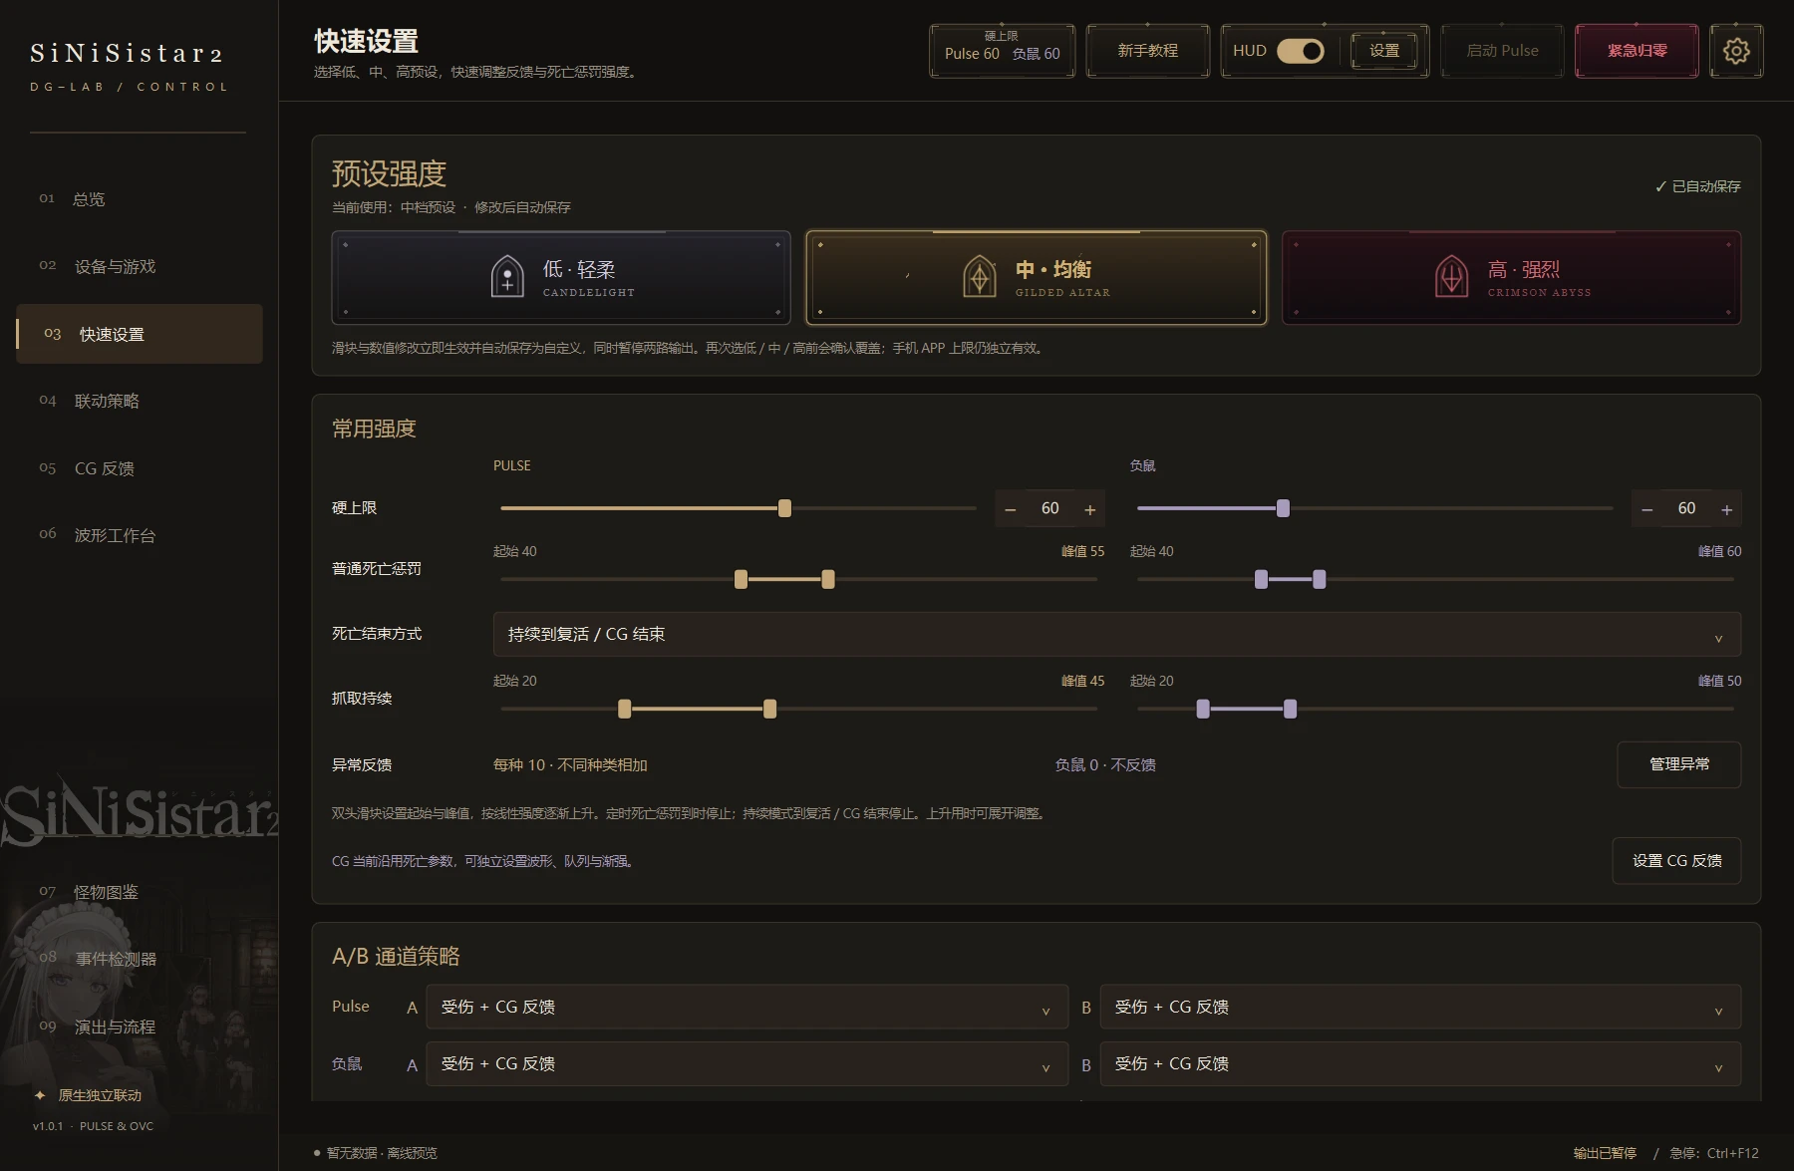
Task: Click HUD 设置 button
Action: point(1384,51)
